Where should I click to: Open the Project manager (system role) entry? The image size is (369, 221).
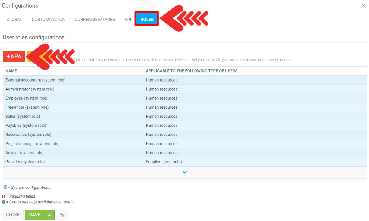coord(32,144)
